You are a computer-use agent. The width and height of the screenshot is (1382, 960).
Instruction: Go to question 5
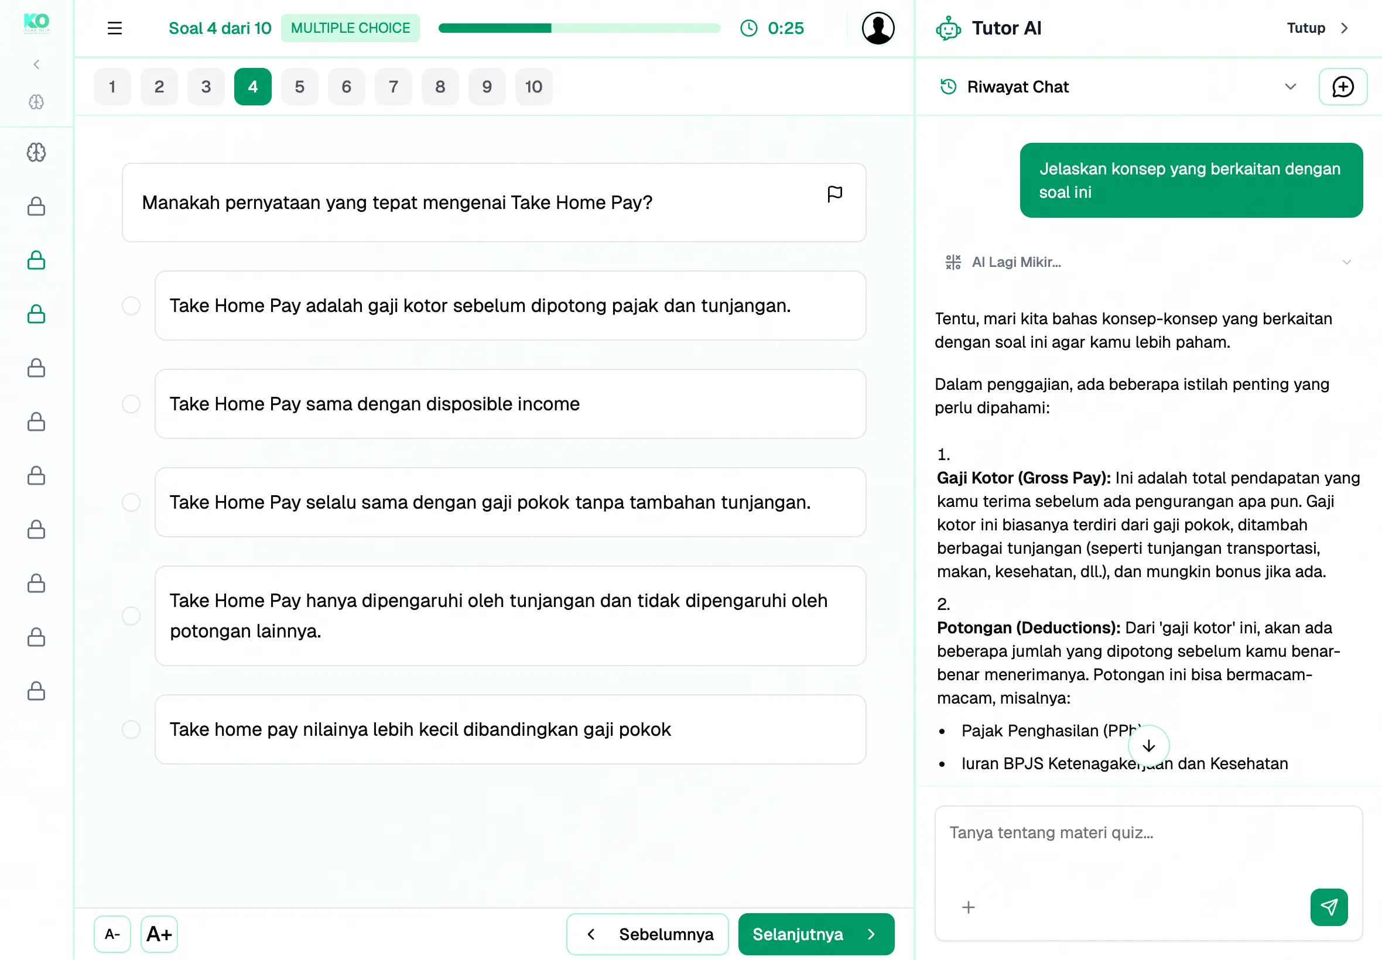point(300,87)
